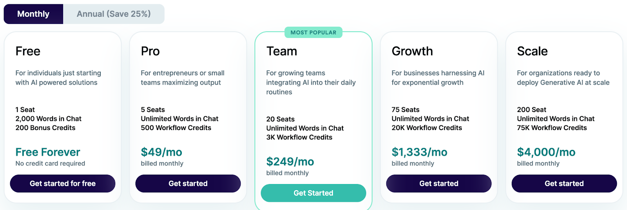Select the Annual (Save 25%) billing option
627x210 pixels.
[x=114, y=14]
